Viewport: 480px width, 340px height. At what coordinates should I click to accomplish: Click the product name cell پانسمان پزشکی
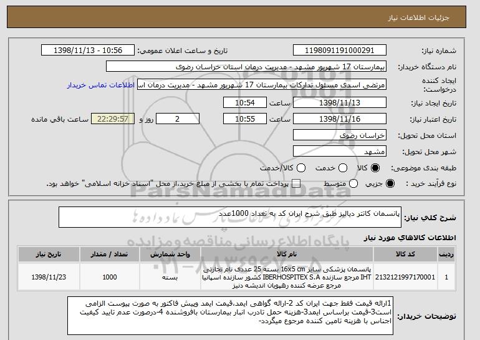(x=287, y=277)
